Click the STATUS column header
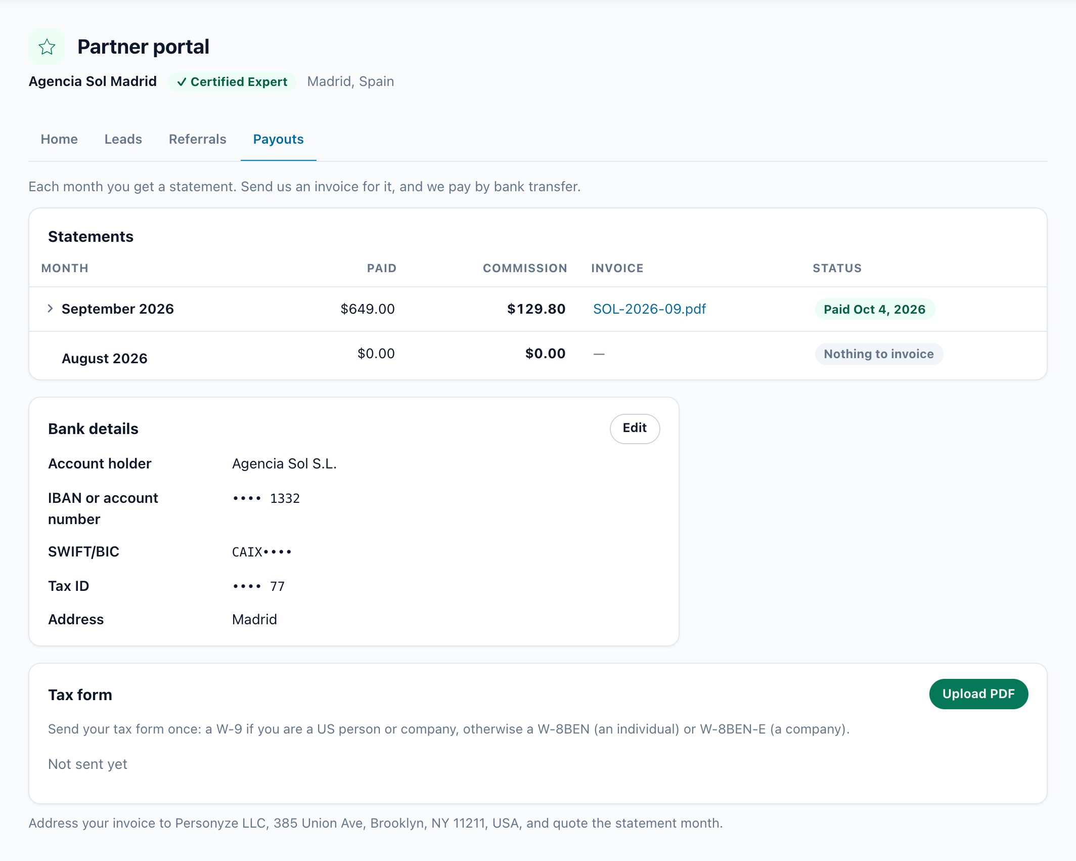The width and height of the screenshot is (1076, 861). (837, 268)
